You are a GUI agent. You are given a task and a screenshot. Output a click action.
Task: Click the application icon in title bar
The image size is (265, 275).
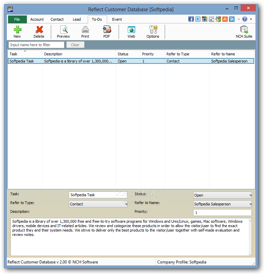10,9
